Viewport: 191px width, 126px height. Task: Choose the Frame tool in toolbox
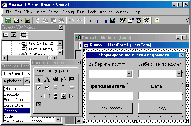point(64,88)
